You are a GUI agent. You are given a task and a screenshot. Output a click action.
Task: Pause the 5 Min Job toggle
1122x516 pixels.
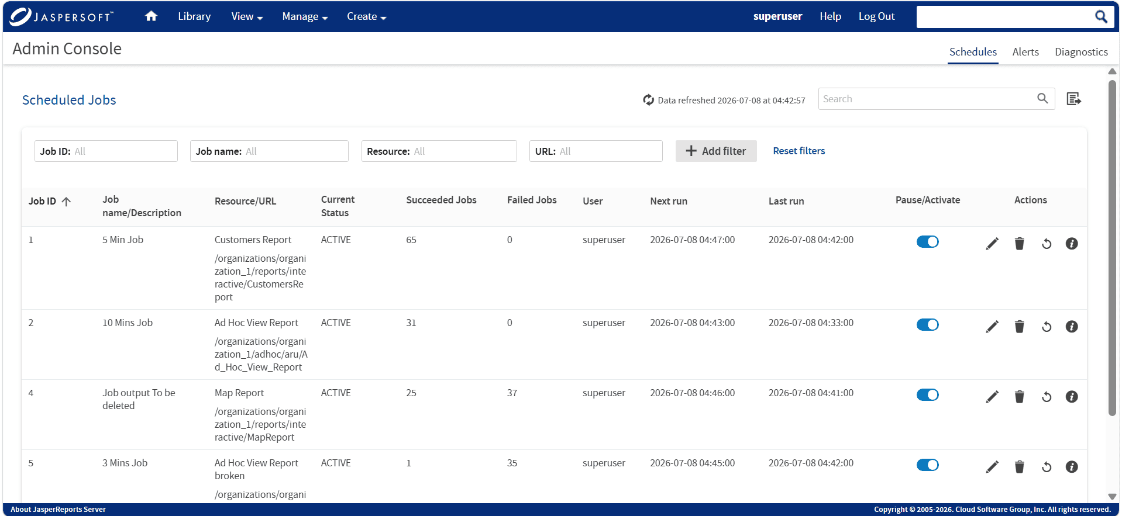(x=927, y=242)
